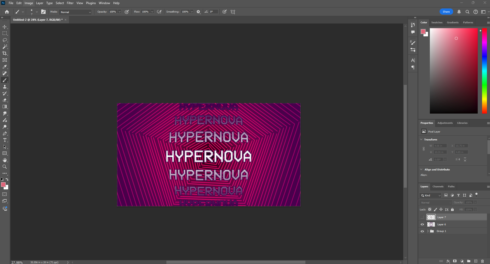The width and height of the screenshot is (490, 264).
Task: Expand the Group 1 folder
Action: pos(428,231)
